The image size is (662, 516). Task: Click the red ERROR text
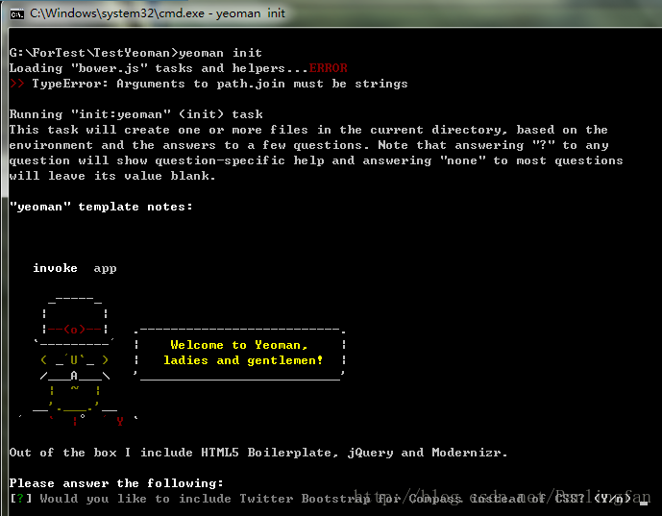tap(328, 68)
